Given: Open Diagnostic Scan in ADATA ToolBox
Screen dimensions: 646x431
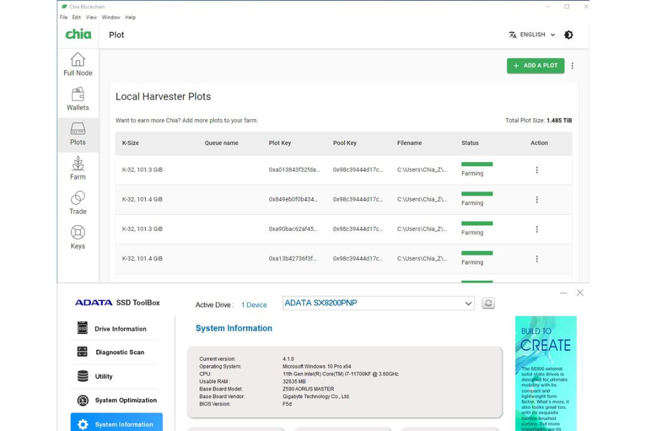Looking at the screenshot, I should 113,352.
